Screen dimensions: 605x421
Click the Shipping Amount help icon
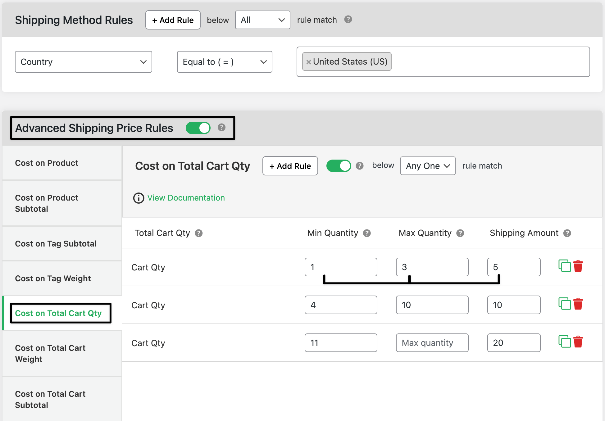click(567, 233)
